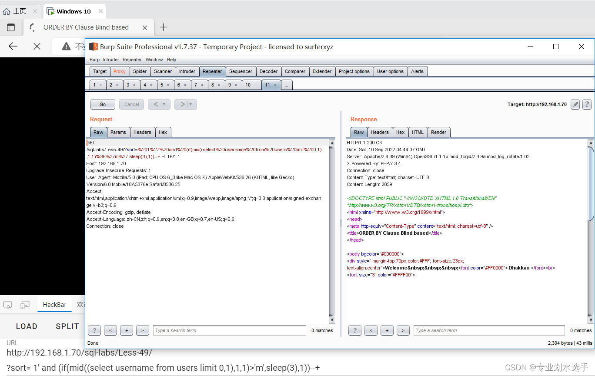Open the Window menu

click(x=154, y=60)
